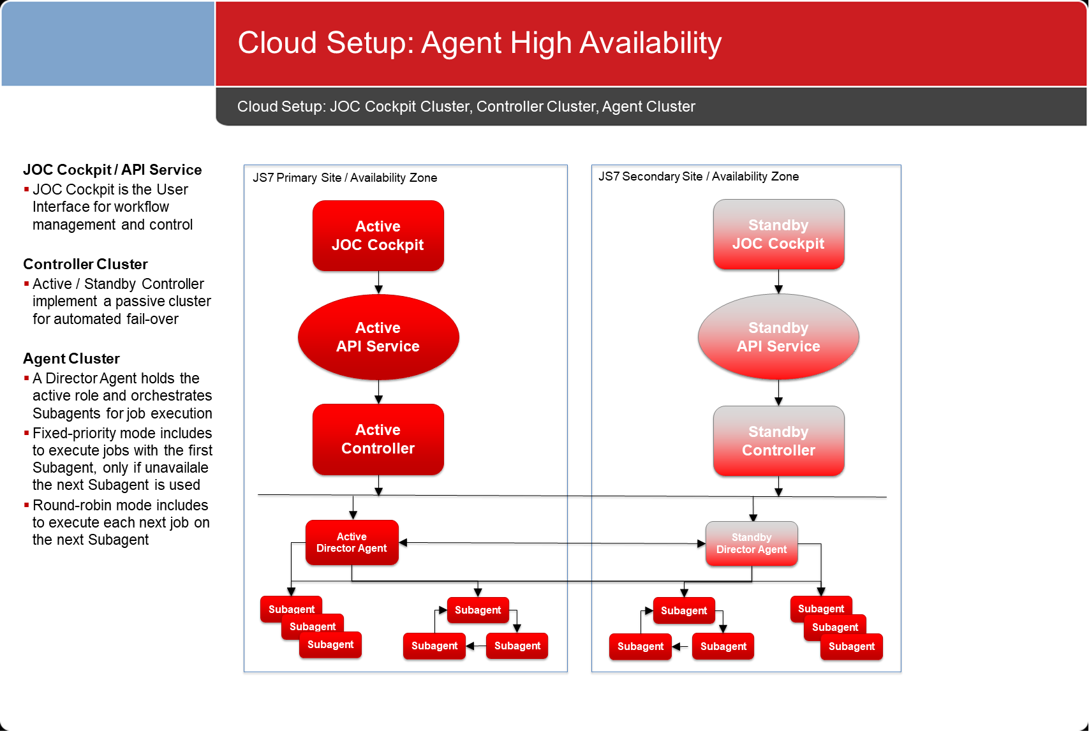
Task: Click the 'JOC Cockpit / API Service' heading
Action: point(112,170)
